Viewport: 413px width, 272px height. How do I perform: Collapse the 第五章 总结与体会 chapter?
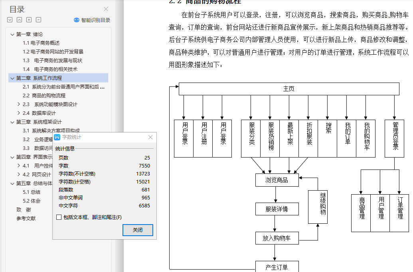point(12,183)
